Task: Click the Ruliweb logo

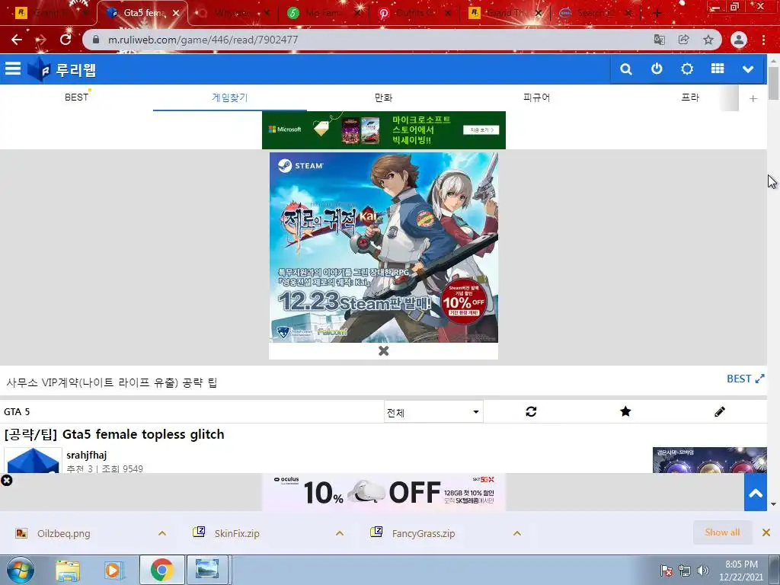Action: (x=62, y=69)
